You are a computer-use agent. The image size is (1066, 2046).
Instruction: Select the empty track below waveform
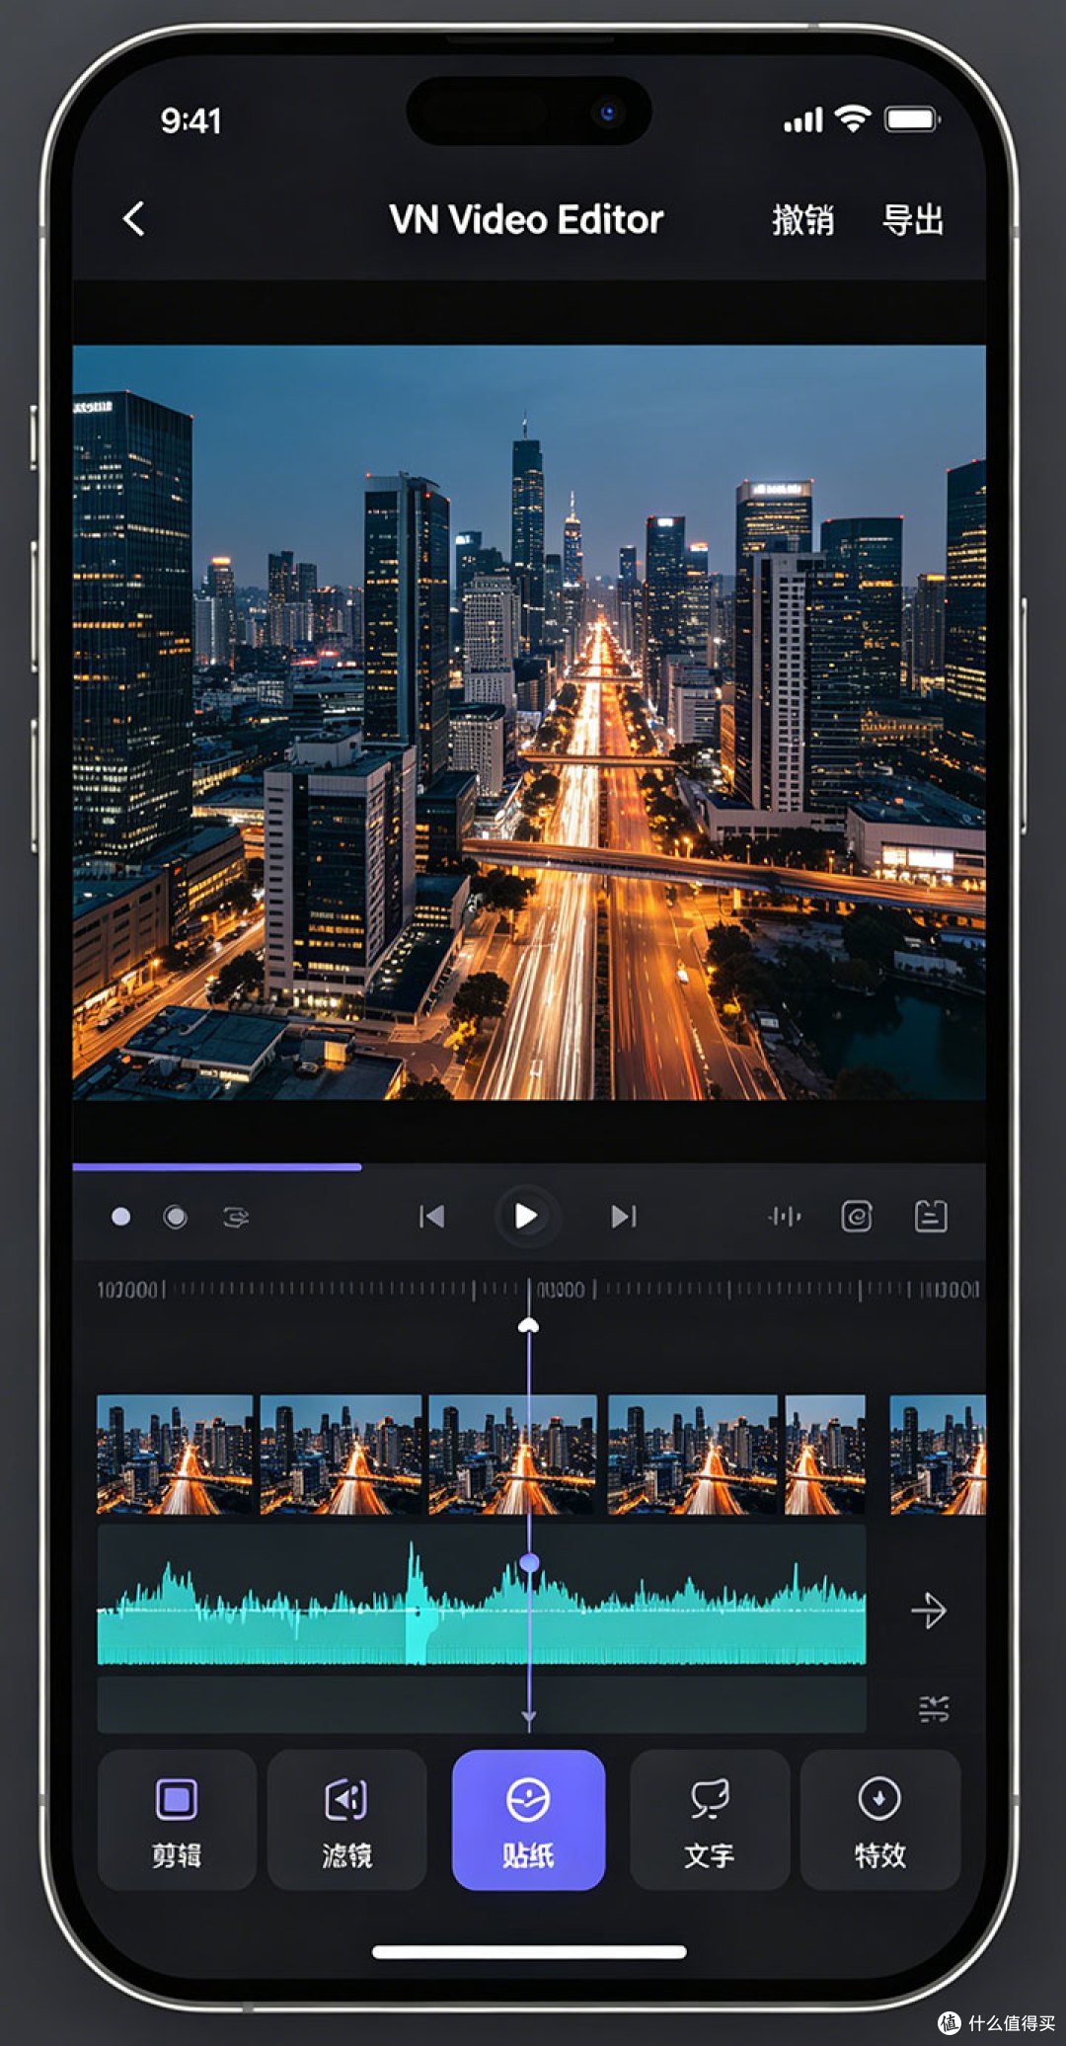point(482,1703)
